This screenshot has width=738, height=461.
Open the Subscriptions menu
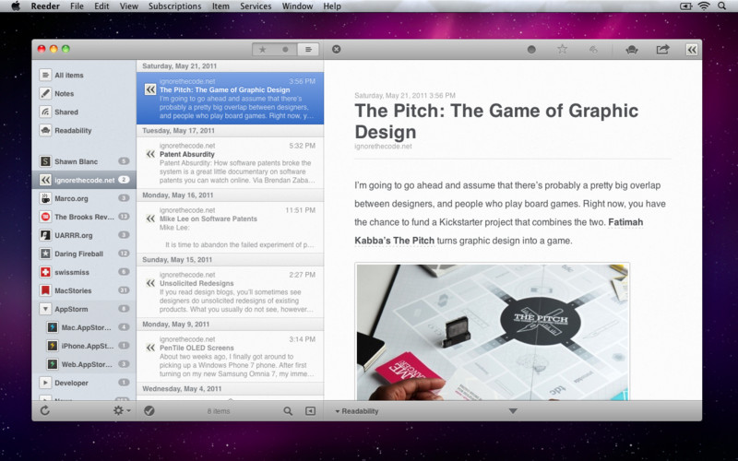click(x=174, y=6)
